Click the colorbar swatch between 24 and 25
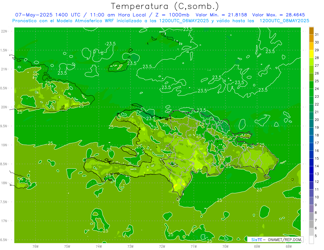The width and height of the screenshot is (324, 250). pos(311,85)
